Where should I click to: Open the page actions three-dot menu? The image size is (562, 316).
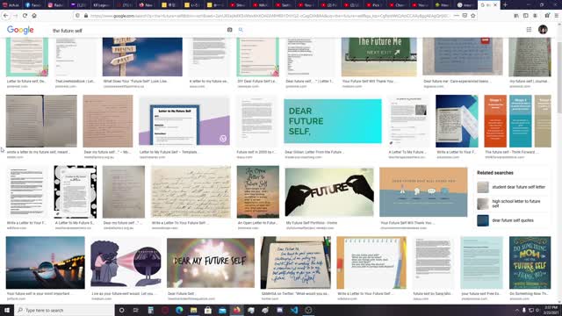click(457, 16)
